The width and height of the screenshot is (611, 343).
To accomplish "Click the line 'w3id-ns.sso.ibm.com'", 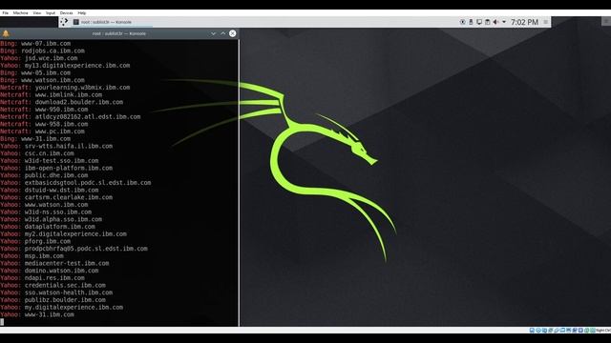I will coord(46,212).
